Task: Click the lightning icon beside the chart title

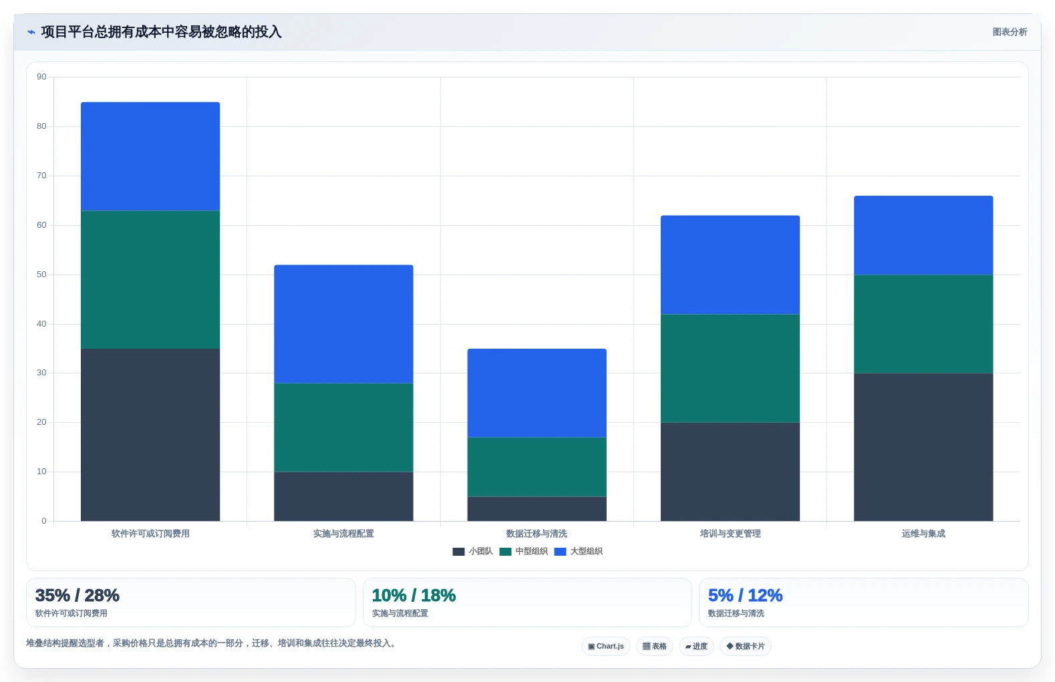Action: [31, 32]
